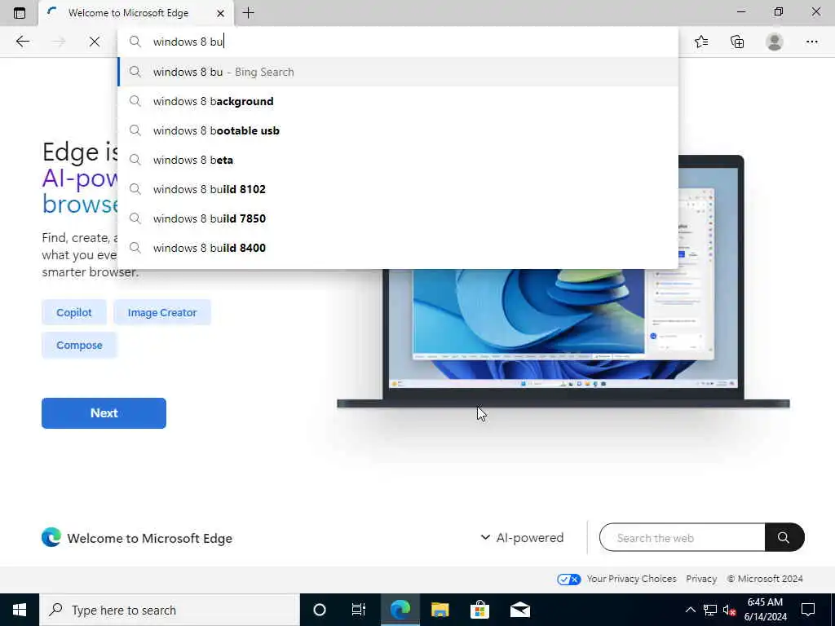
Task: Open the Windows Start menu
Action: pos(20,610)
